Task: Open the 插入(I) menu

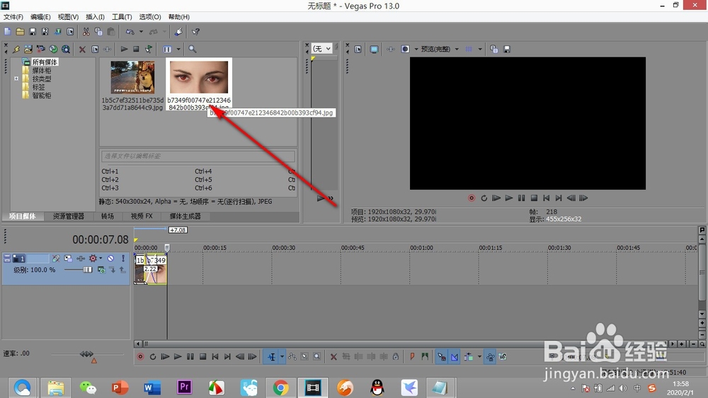Action: point(96,17)
